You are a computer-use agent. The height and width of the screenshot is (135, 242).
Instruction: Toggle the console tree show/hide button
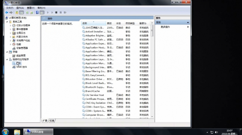point(21,12)
